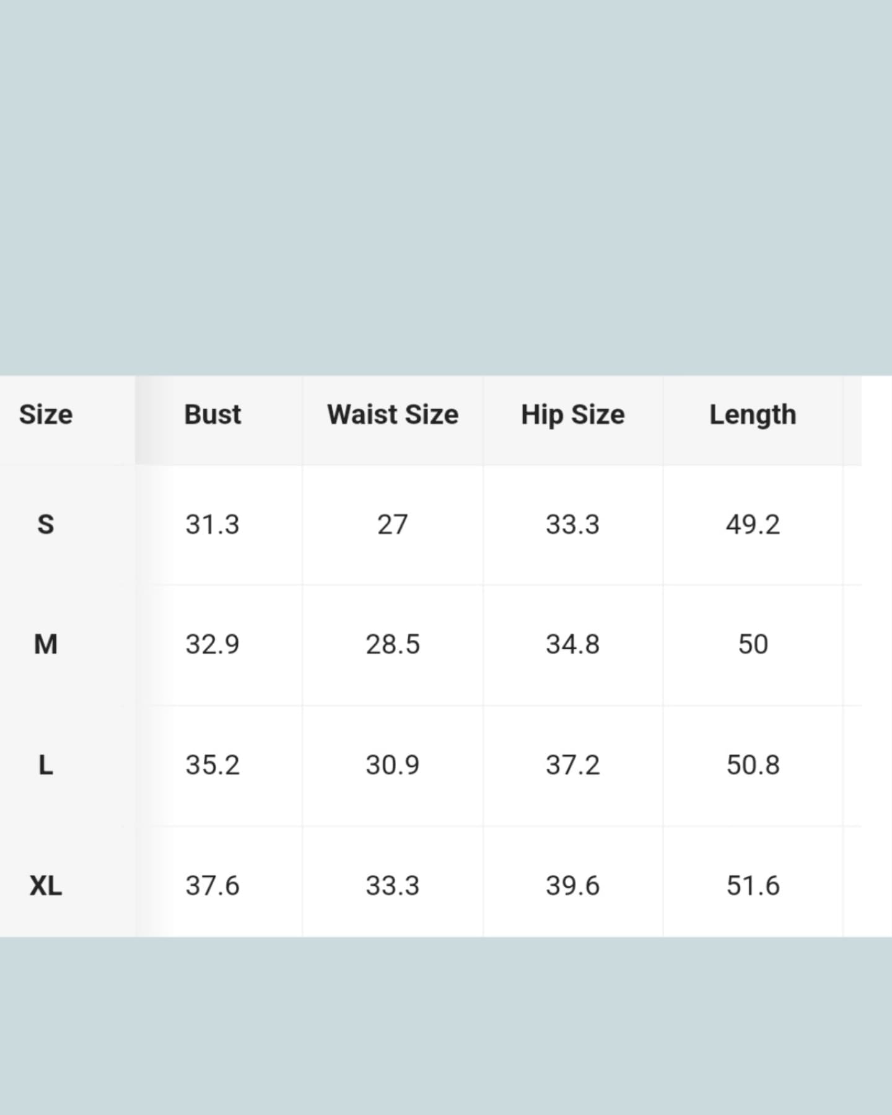This screenshot has height=1115, width=892.
Task: Click length value 49.2
Action: 753,525
